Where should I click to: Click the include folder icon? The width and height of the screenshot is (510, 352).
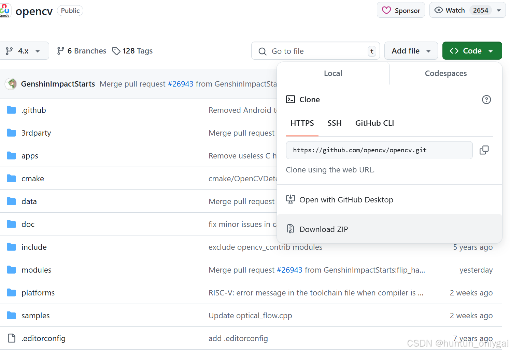11,247
